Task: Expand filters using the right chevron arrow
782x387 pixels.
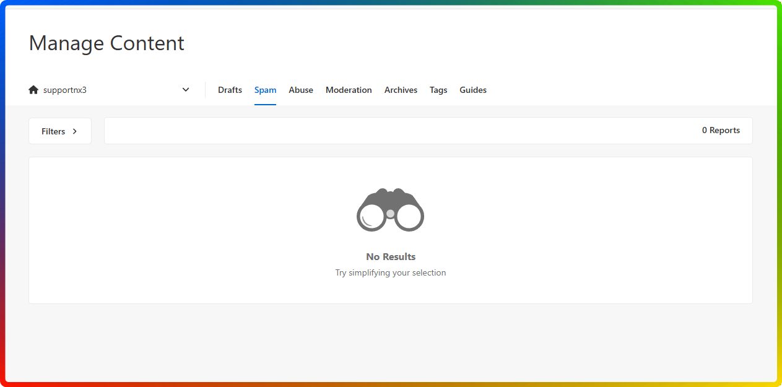Action: click(x=75, y=131)
